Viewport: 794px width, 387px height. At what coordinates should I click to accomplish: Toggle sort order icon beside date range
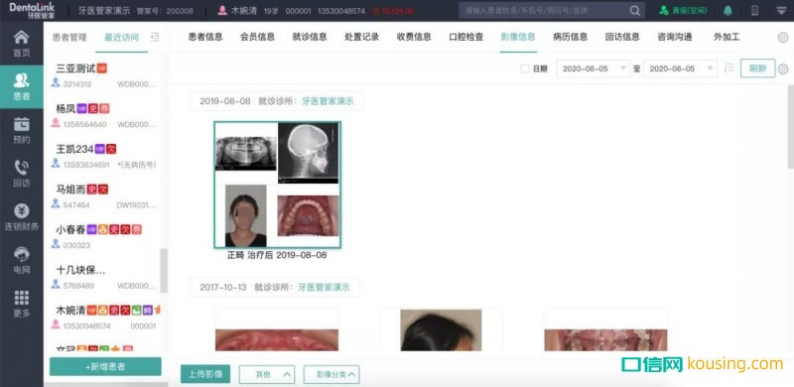coord(728,67)
